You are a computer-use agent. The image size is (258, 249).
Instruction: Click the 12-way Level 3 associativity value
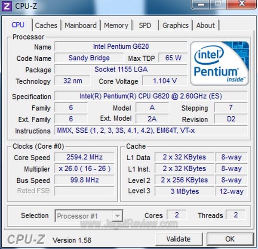231,191
